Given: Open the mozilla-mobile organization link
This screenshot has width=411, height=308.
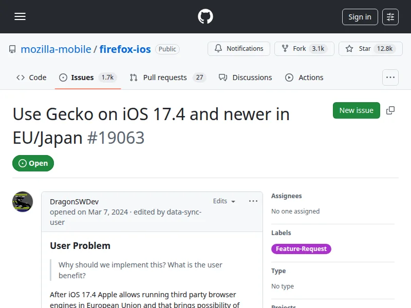Looking at the screenshot, I should 55,49.
